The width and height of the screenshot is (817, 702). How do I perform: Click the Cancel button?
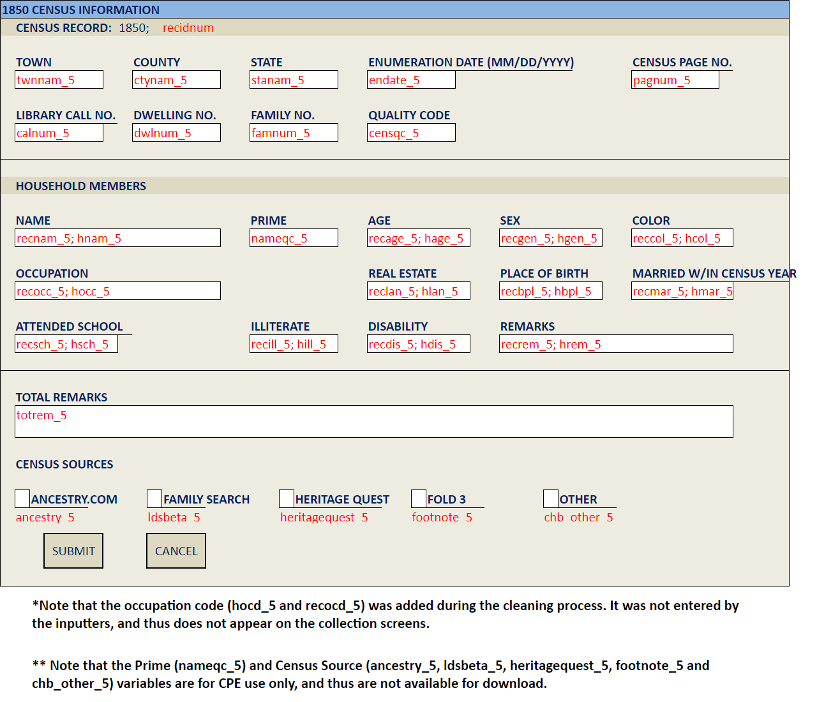coord(176,551)
